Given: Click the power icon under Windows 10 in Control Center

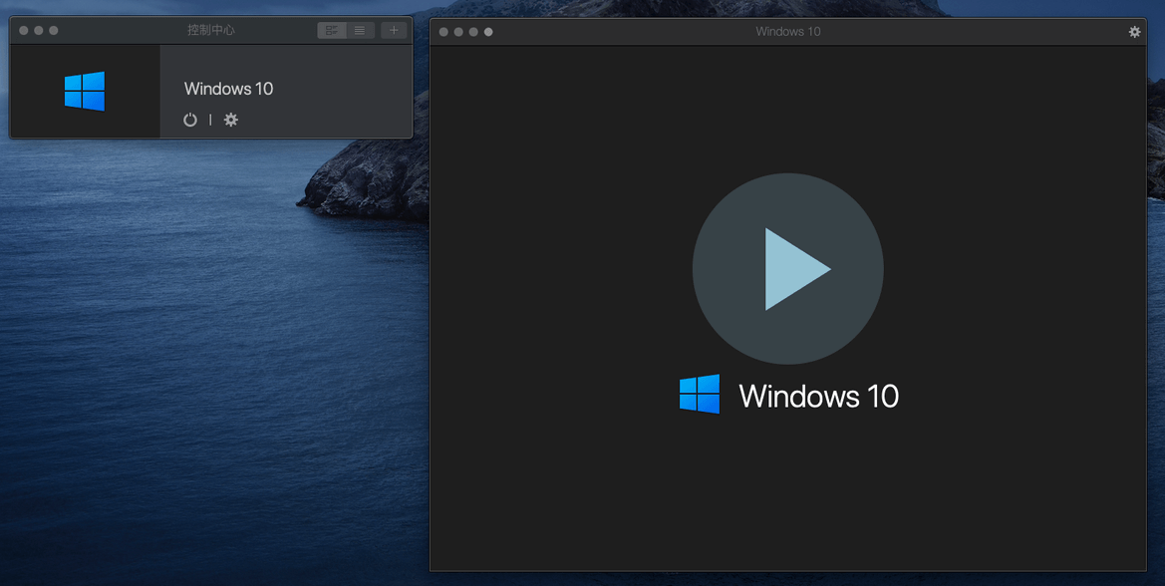Looking at the screenshot, I should pyautogui.click(x=190, y=120).
